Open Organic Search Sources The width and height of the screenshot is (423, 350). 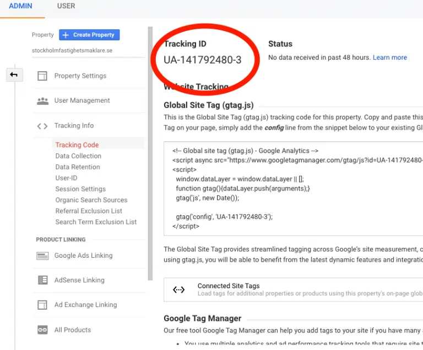point(91,200)
